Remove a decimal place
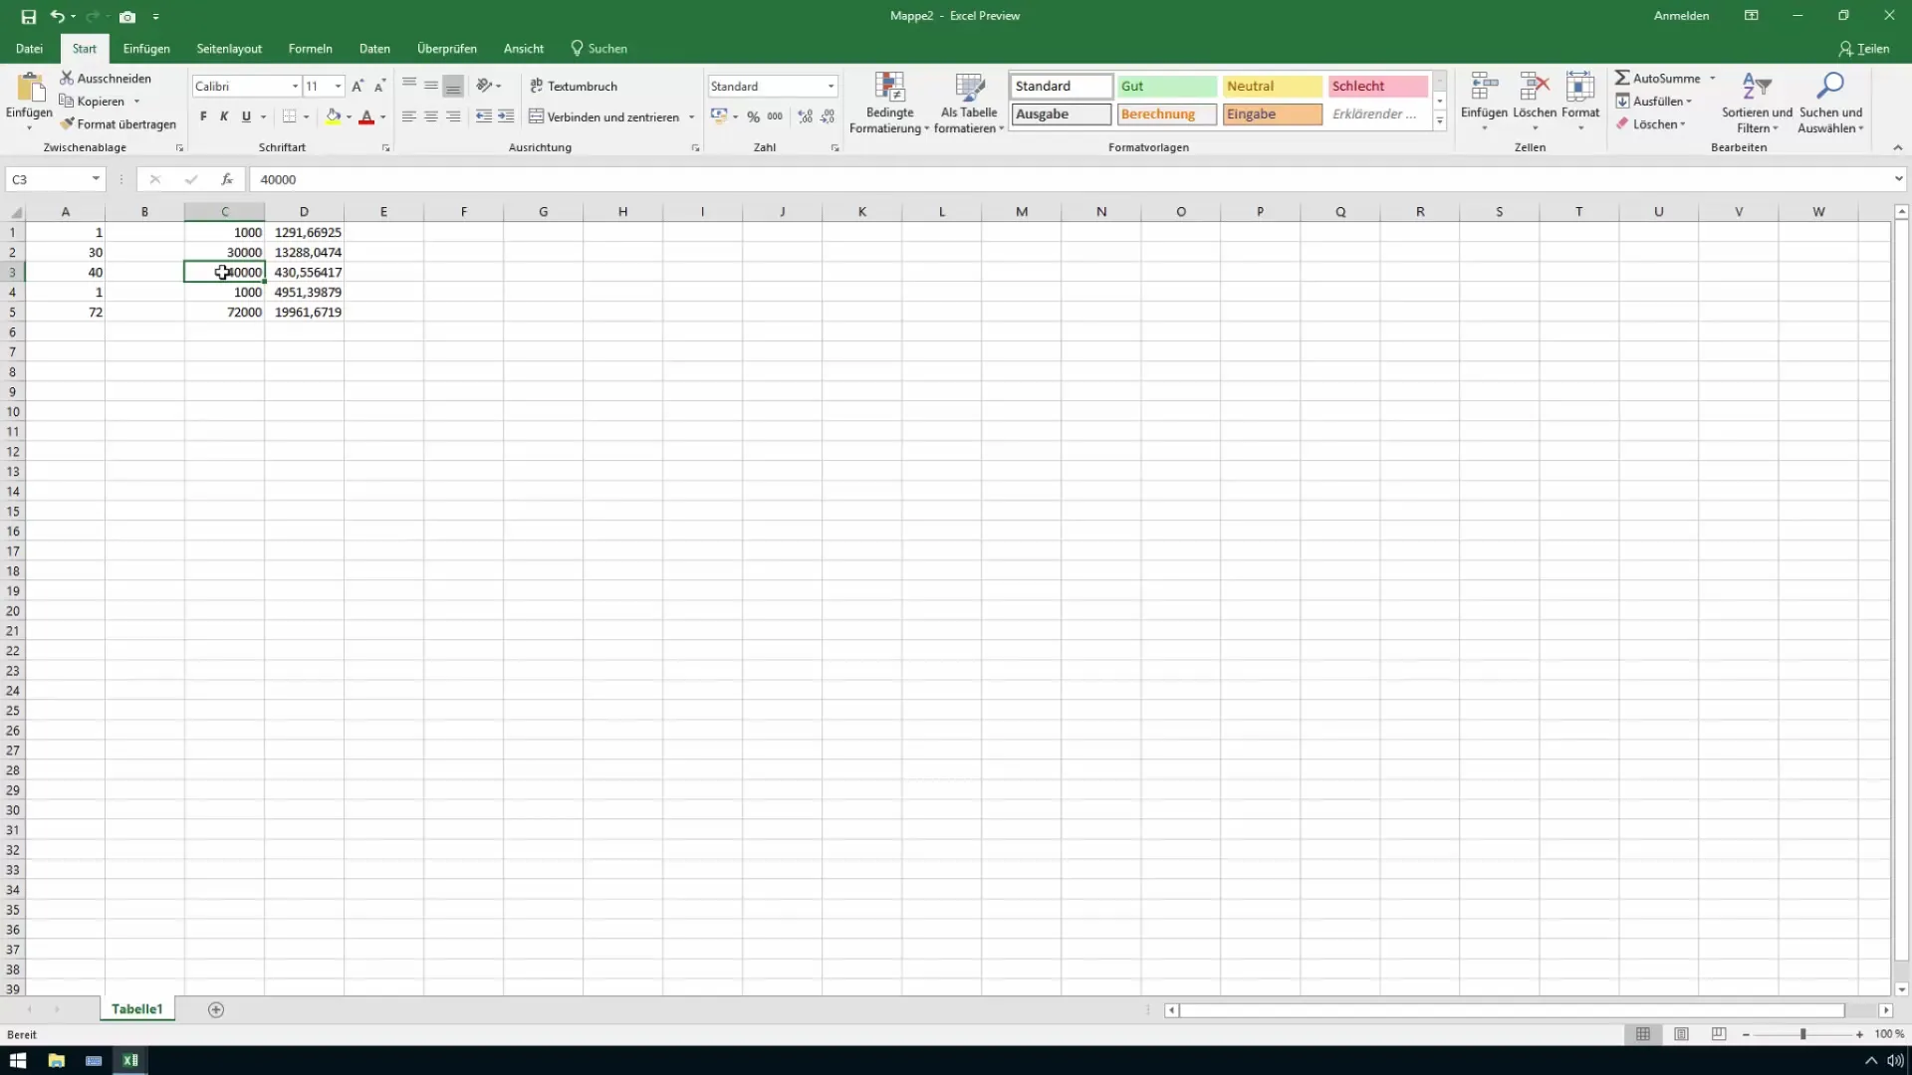1912x1075 pixels. coord(828,116)
